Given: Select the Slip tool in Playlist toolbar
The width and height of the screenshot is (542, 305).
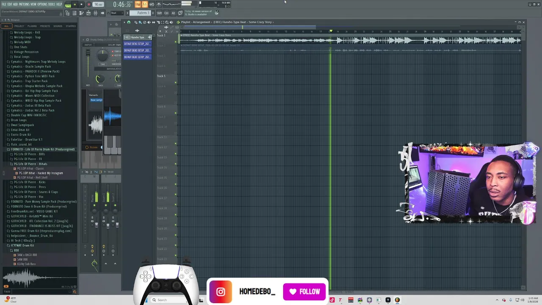Looking at the screenshot, I should coord(153,22).
